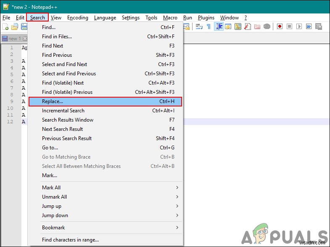Image resolution: width=330 pixels, height=247 pixels.
Task: Choose Select and Find Previous
Action: [x=105, y=74]
